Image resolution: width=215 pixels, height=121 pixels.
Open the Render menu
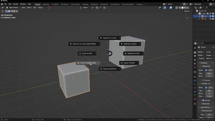tap(16, 4)
